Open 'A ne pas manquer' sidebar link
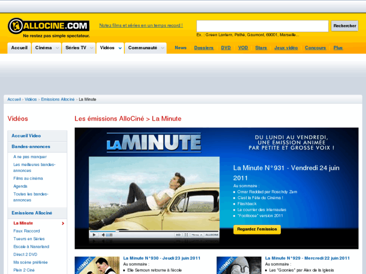The width and height of the screenshot is (366, 274). coord(30,157)
